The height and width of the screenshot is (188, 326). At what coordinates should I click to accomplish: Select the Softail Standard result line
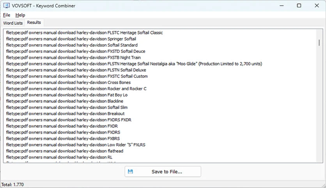[x=72, y=45]
